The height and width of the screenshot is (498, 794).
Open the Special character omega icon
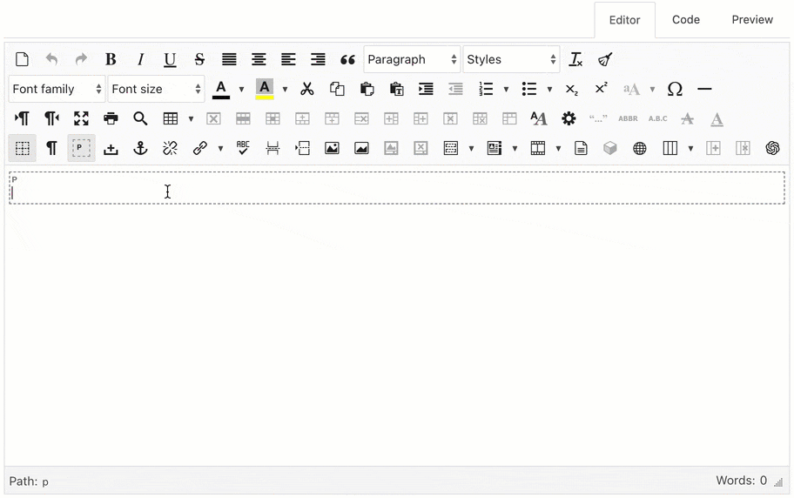coord(675,89)
